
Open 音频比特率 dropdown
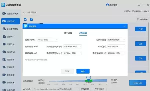click(72, 53)
